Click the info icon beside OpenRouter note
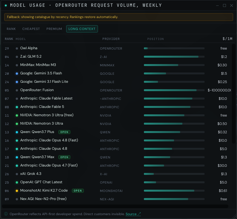 point(6,214)
